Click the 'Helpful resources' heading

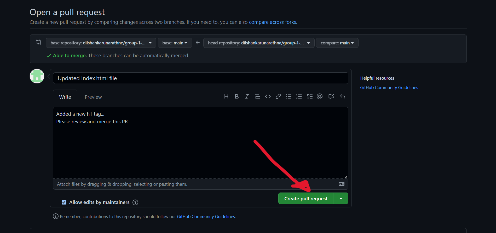377,78
